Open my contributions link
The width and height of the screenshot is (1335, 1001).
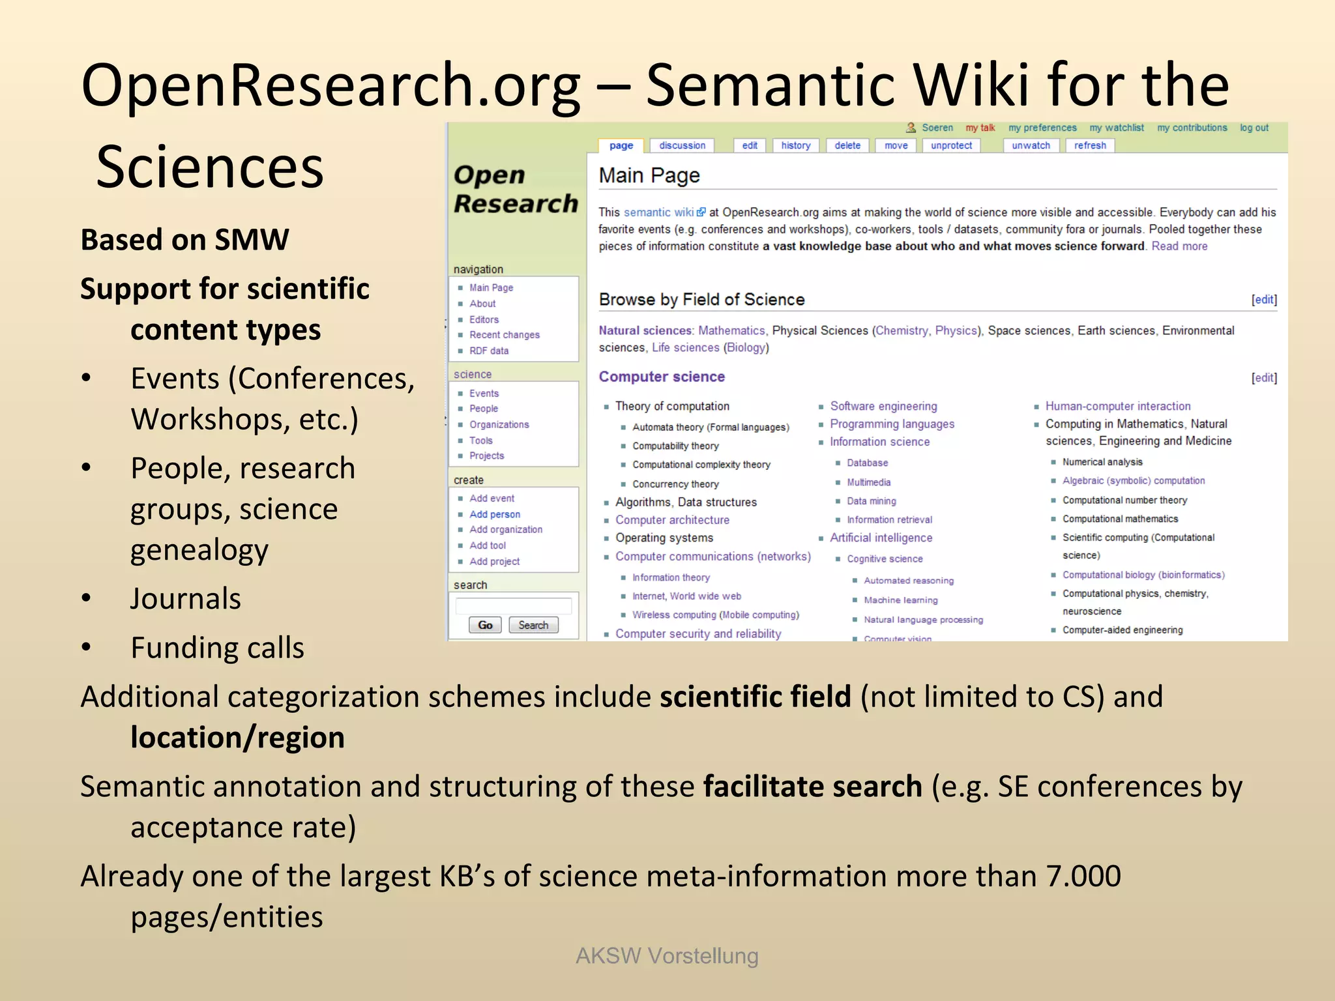pyautogui.click(x=1192, y=128)
